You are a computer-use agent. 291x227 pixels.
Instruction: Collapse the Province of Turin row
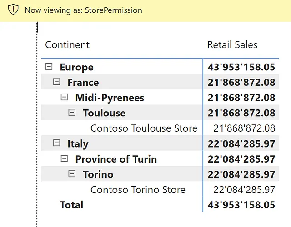(64, 158)
